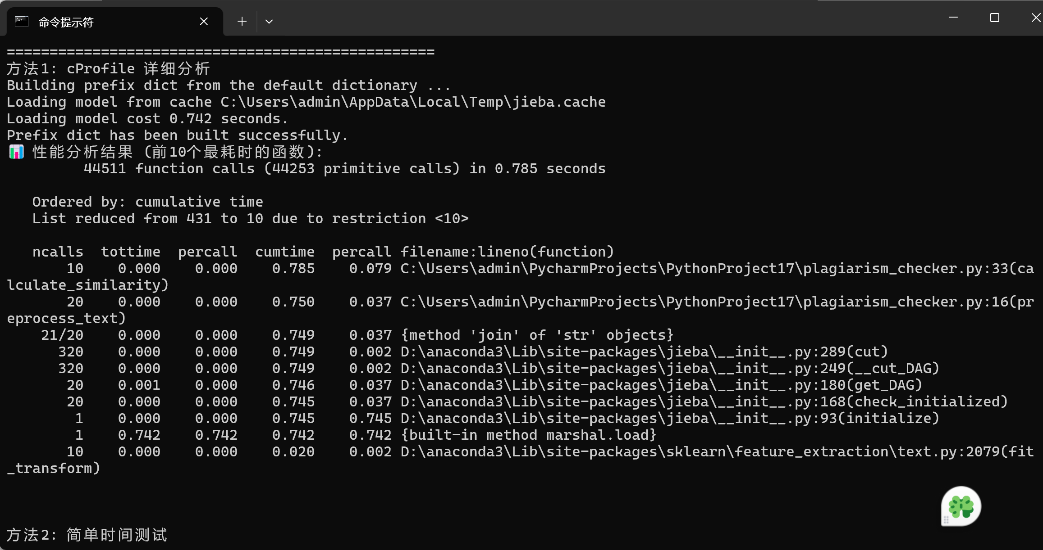Click the bar chart emoji before 性能分析结果
1043x550 pixels.
[x=16, y=152]
